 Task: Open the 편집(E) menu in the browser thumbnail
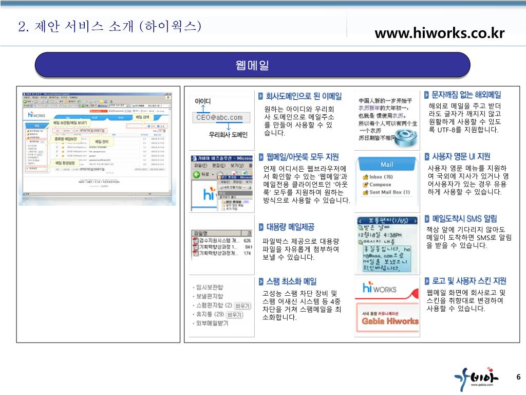pyautogui.click(x=218, y=166)
